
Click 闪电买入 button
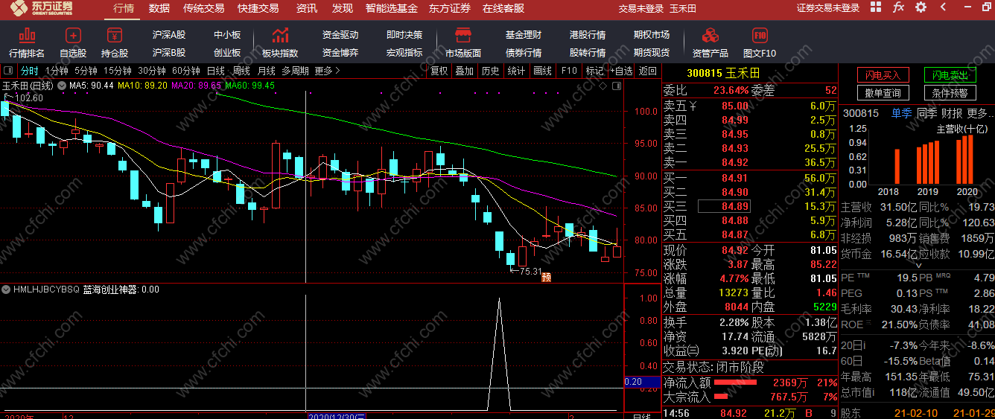coord(883,75)
